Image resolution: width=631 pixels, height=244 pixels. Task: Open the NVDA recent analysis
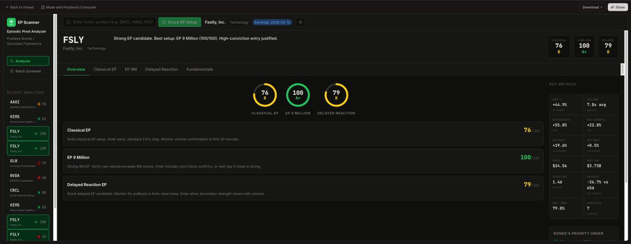point(28,177)
